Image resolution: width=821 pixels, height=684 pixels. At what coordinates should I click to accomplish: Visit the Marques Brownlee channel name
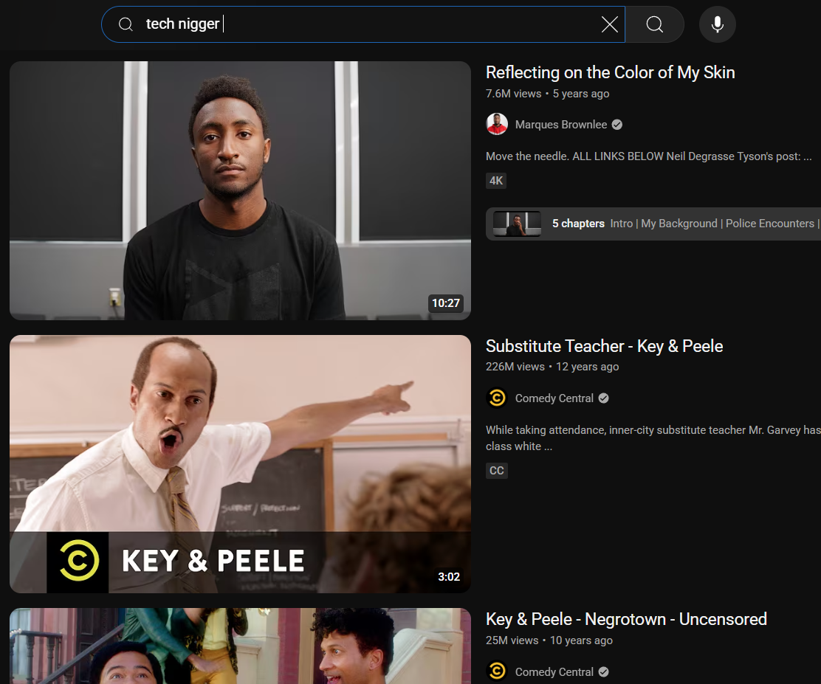click(x=561, y=125)
